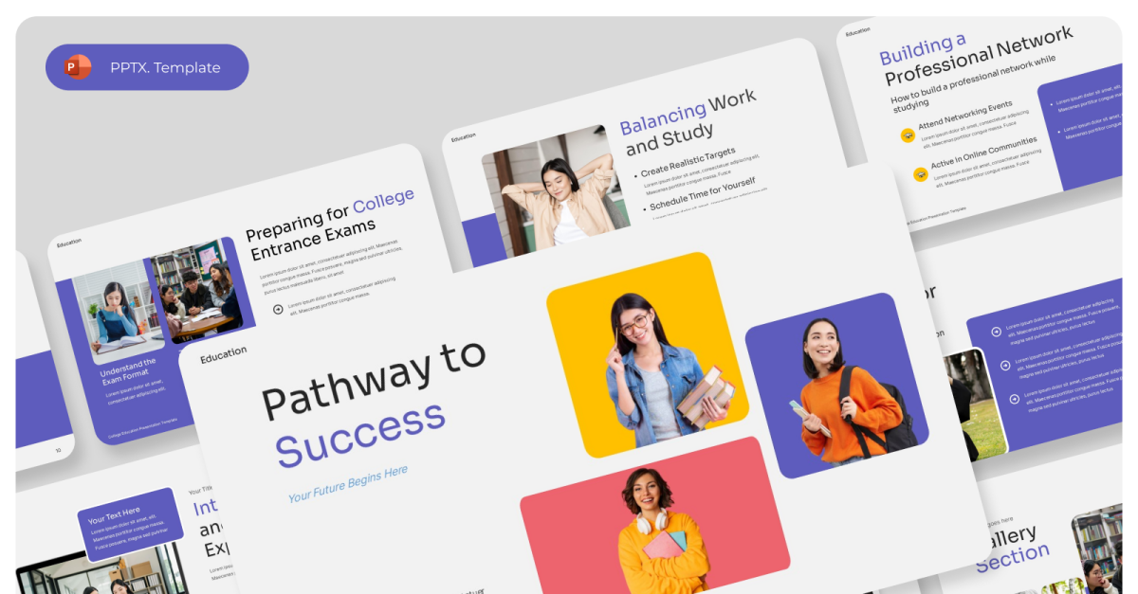Click the Education label on the main slide
Viewport: 1138px width, 594px height.
pyautogui.click(x=223, y=353)
